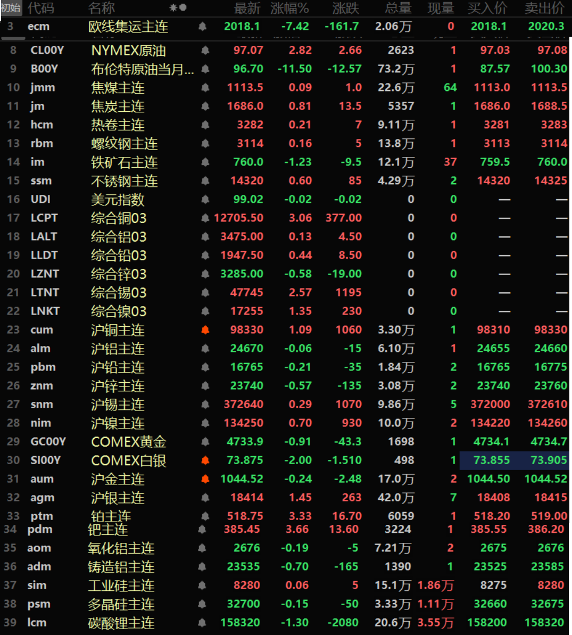
Task: Toggle the red alert bell for COMEX白银
Action: (205, 460)
